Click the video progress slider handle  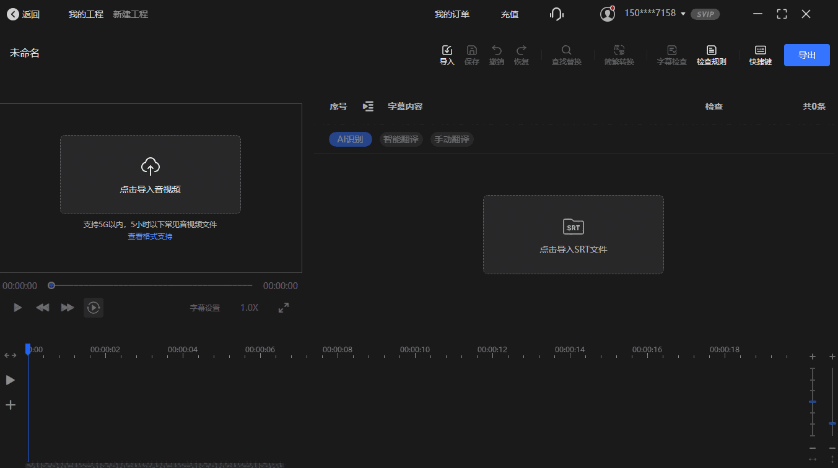click(51, 285)
